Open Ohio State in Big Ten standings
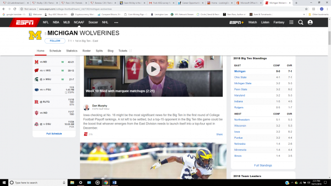Screen dimensions: 331x186 coord(240,77)
